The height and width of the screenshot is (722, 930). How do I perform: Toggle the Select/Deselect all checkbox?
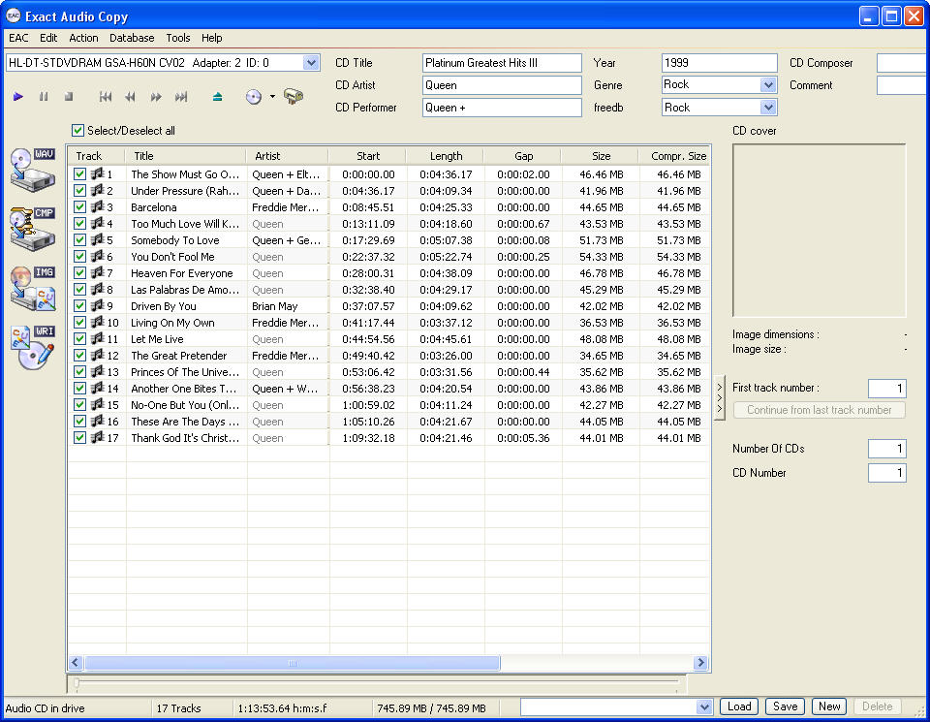click(78, 131)
